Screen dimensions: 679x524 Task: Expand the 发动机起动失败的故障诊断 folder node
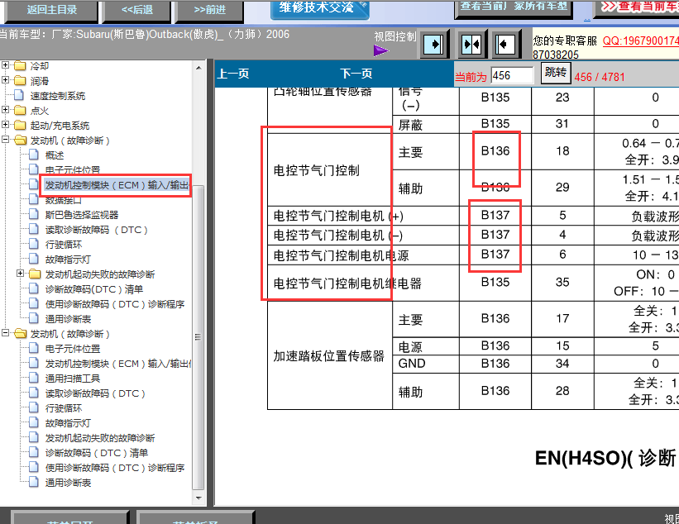click(21, 274)
